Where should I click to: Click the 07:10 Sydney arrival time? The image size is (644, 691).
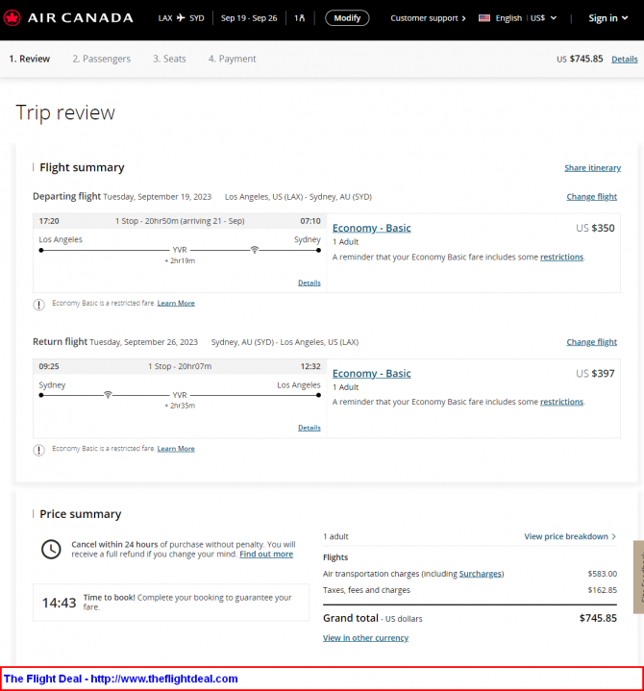(x=310, y=221)
